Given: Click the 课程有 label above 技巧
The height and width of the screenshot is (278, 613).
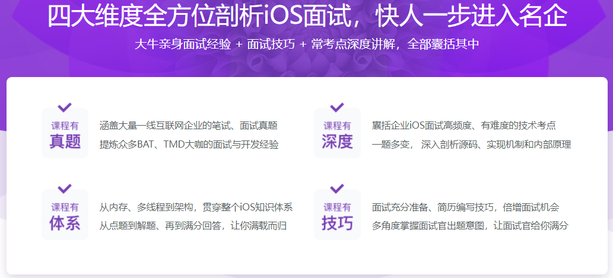Looking at the screenshot, I should click(337, 207).
